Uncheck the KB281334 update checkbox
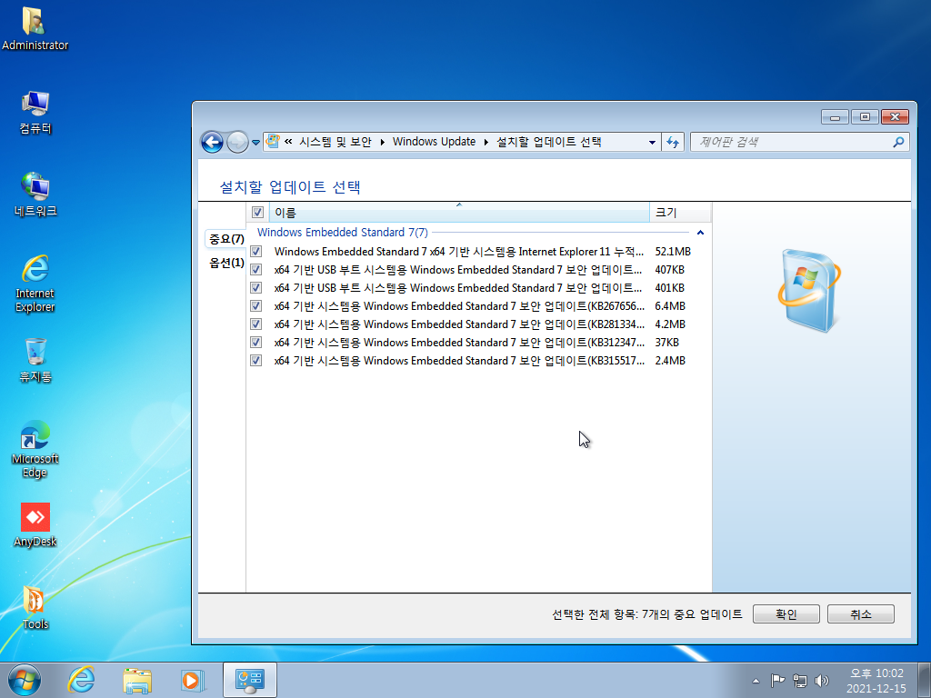This screenshot has height=698, width=931. click(255, 324)
